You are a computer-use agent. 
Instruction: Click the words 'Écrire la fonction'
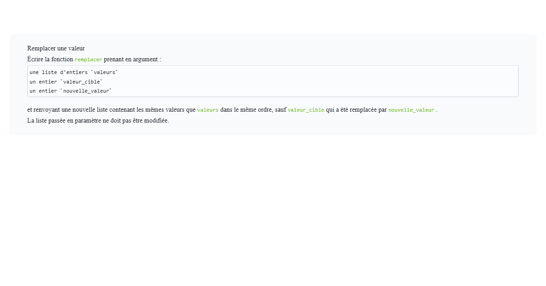pos(50,59)
